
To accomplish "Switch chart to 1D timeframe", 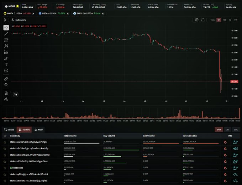I will tap(230, 20).
